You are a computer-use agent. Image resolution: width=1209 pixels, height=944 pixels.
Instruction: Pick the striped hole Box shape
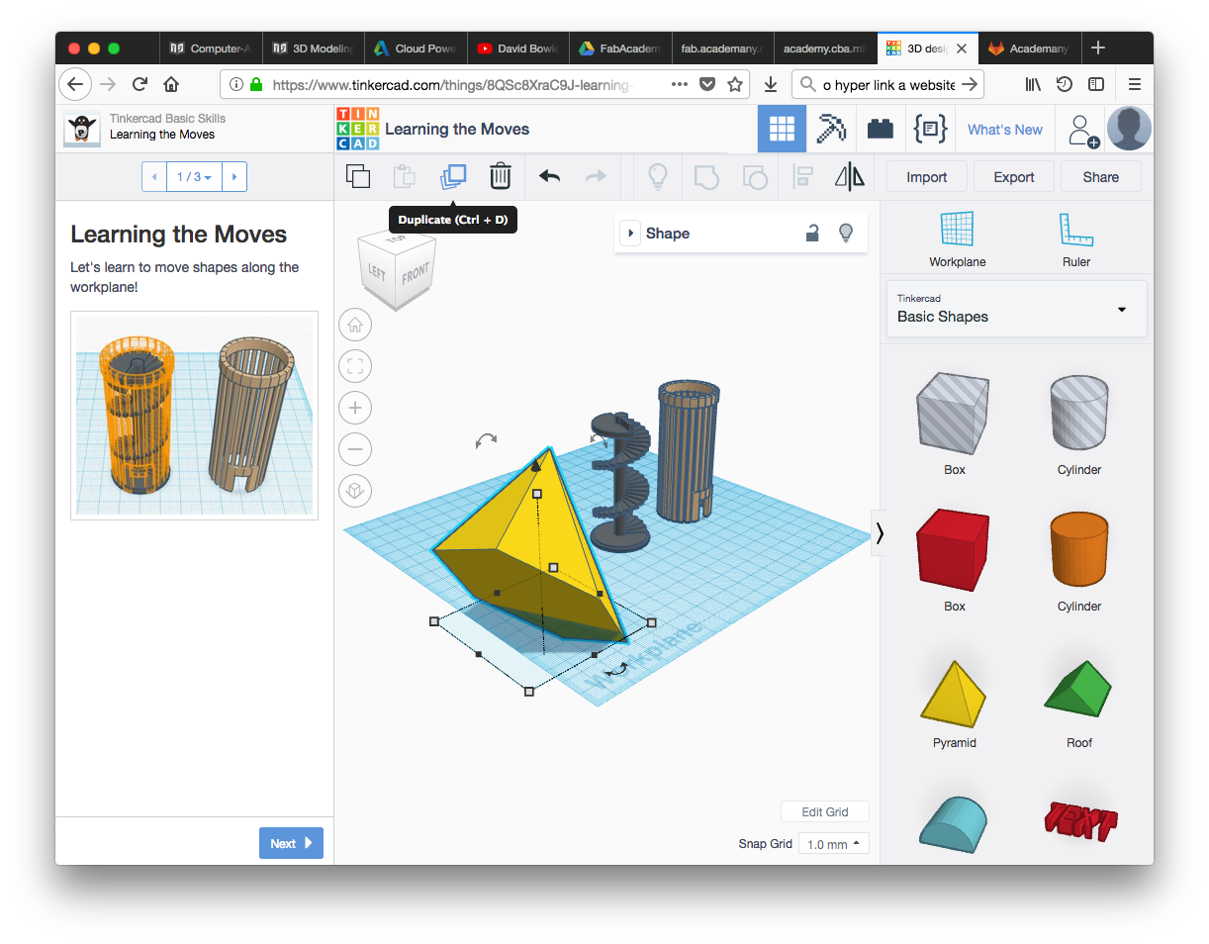pyautogui.click(x=954, y=415)
